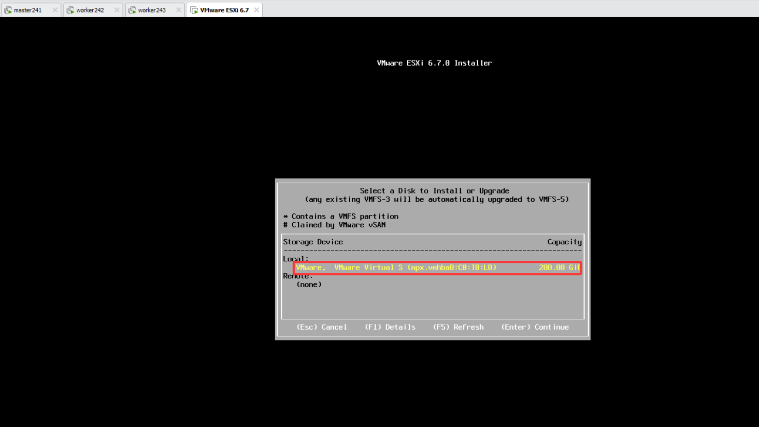Close the master241 tab
759x427 pixels.
click(x=55, y=10)
